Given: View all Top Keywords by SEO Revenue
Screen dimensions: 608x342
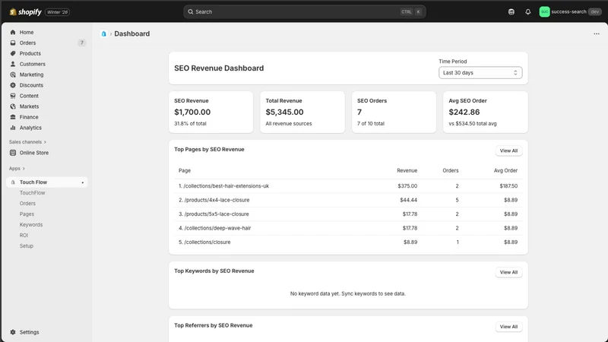Looking at the screenshot, I should tap(508, 272).
